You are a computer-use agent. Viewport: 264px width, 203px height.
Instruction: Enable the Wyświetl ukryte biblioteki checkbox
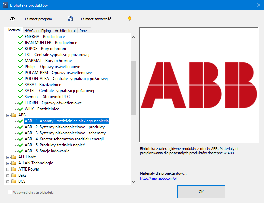[x=10, y=192]
